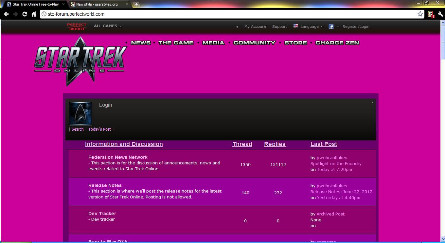Image resolution: width=445 pixels, height=243 pixels.
Task: Click the Facebook icon in the header
Action: click(331, 27)
